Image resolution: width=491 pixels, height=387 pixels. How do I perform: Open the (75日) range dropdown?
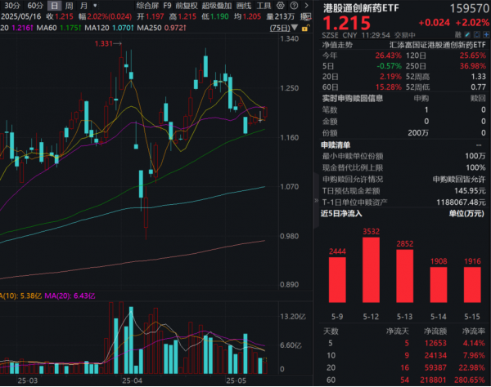click(283, 28)
